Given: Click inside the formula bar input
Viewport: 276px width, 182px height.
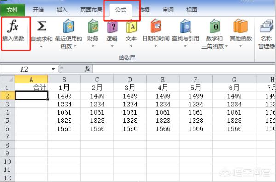Looking at the screenshot, I should coord(183,69).
